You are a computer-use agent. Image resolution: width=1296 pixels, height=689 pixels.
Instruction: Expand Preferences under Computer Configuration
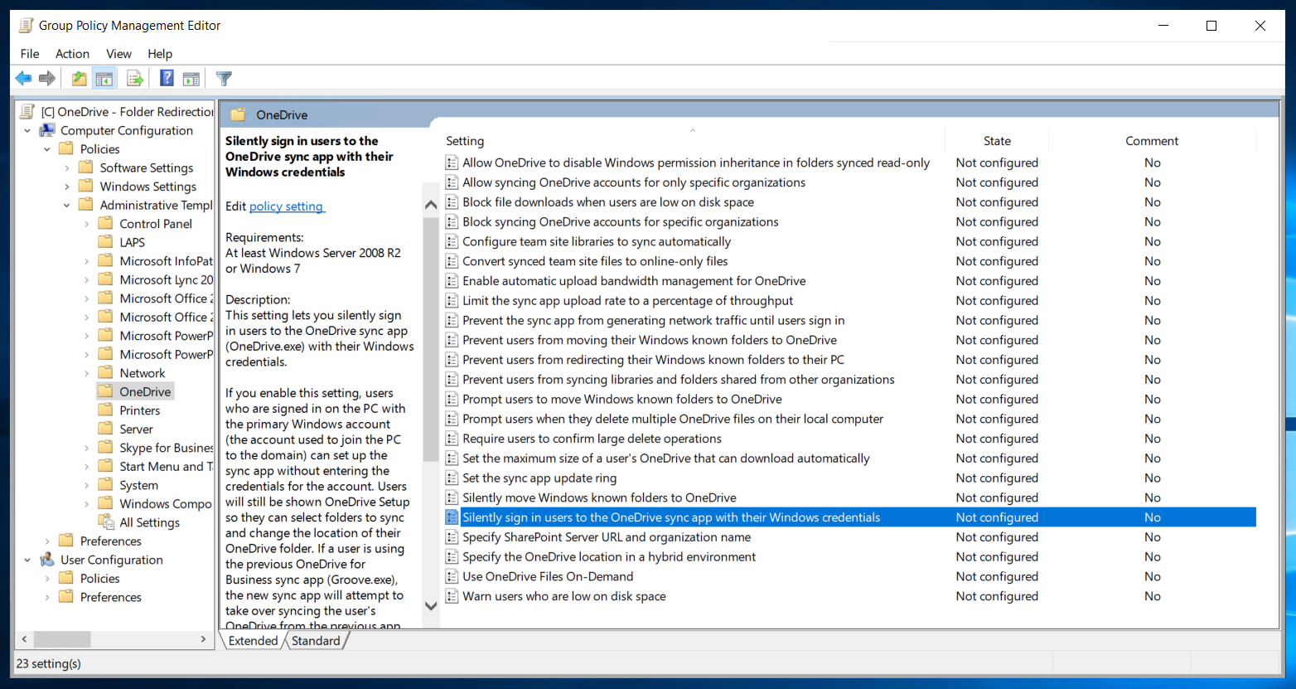click(x=47, y=541)
